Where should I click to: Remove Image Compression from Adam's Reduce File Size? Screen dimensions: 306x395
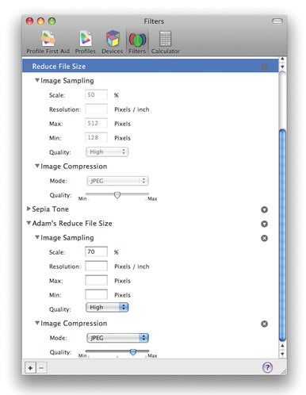click(x=264, y=324)
